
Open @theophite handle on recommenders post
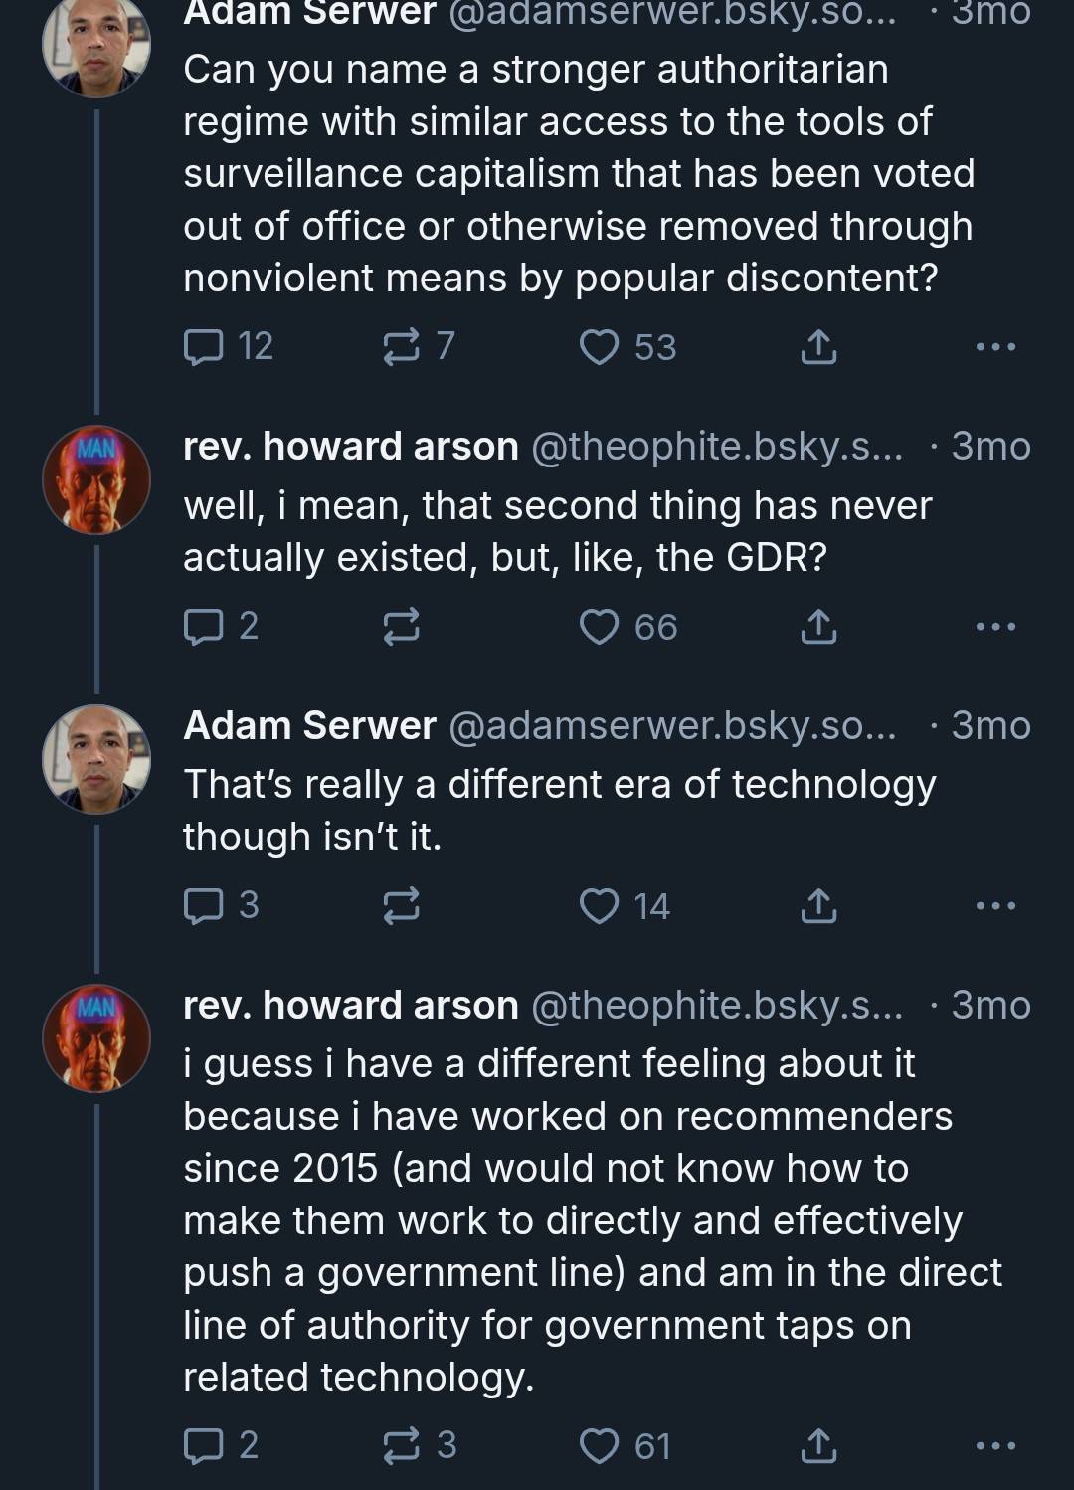[717, 1005]
